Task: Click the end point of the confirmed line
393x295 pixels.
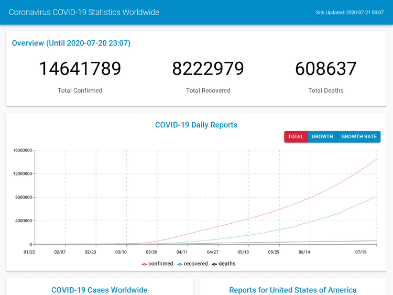Action: pos(377,159)
